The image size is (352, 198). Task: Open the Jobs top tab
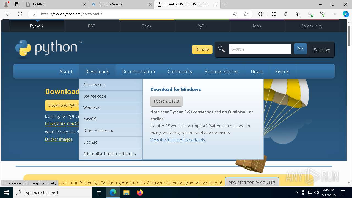coord(256,26)
